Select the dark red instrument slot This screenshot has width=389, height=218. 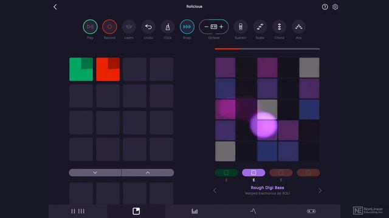(281, 173)
